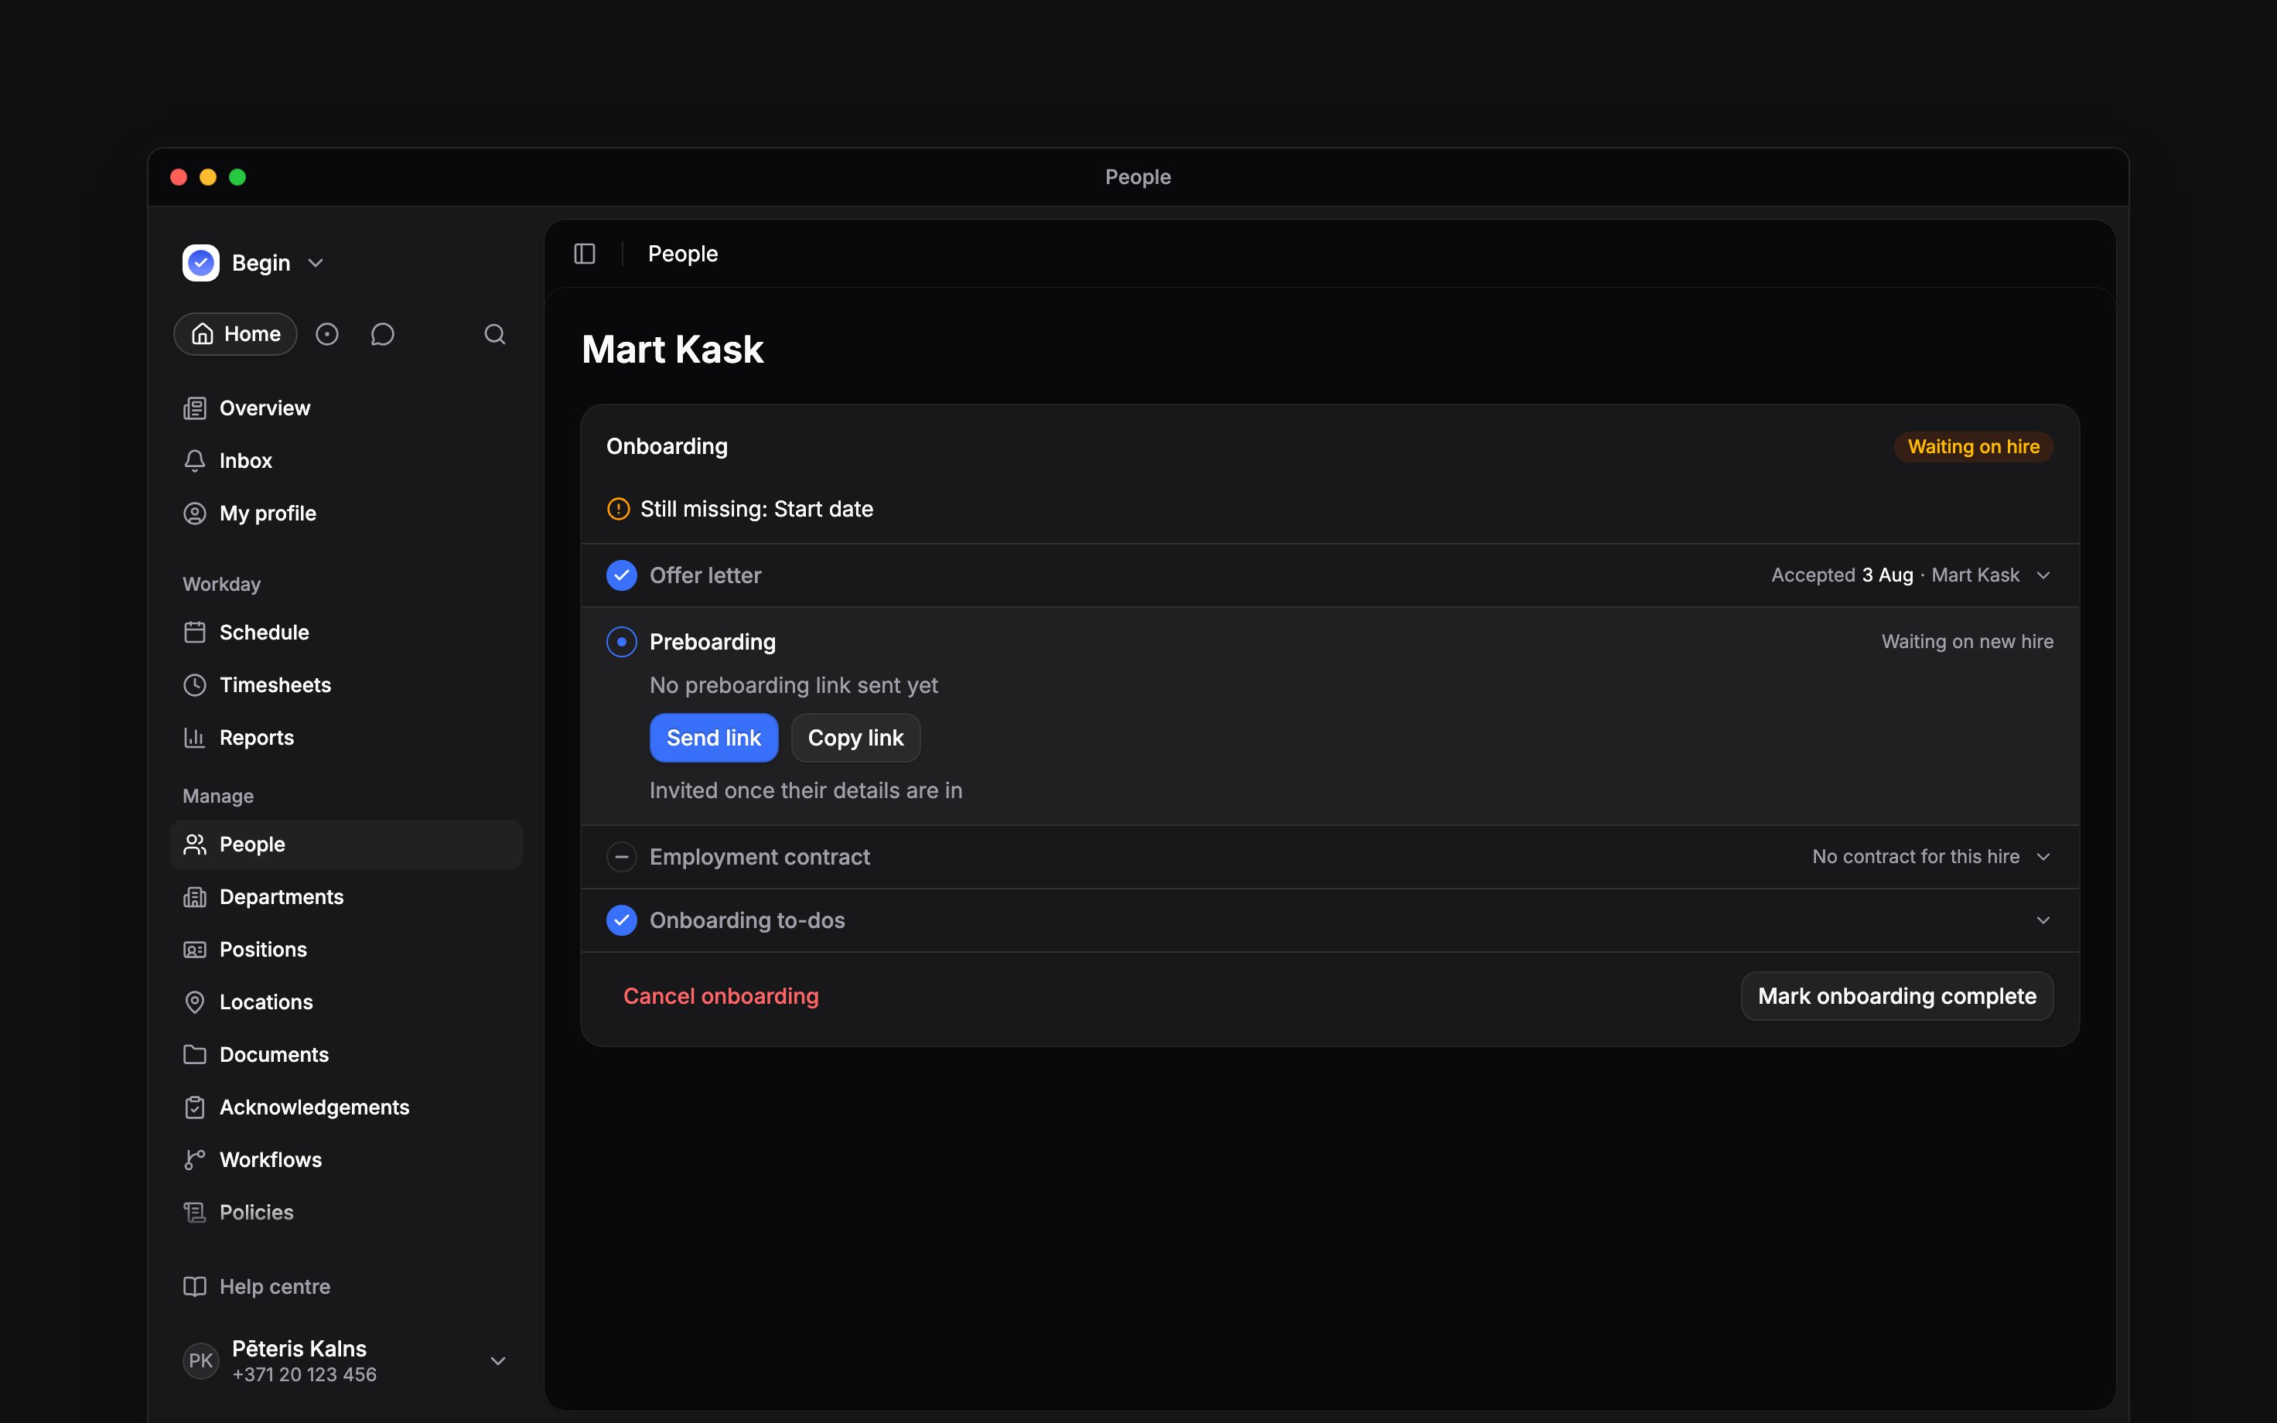Screen dimensions: 2277x1423
Task: Click the Timesheets clock icon
Action: click(195, 685)
